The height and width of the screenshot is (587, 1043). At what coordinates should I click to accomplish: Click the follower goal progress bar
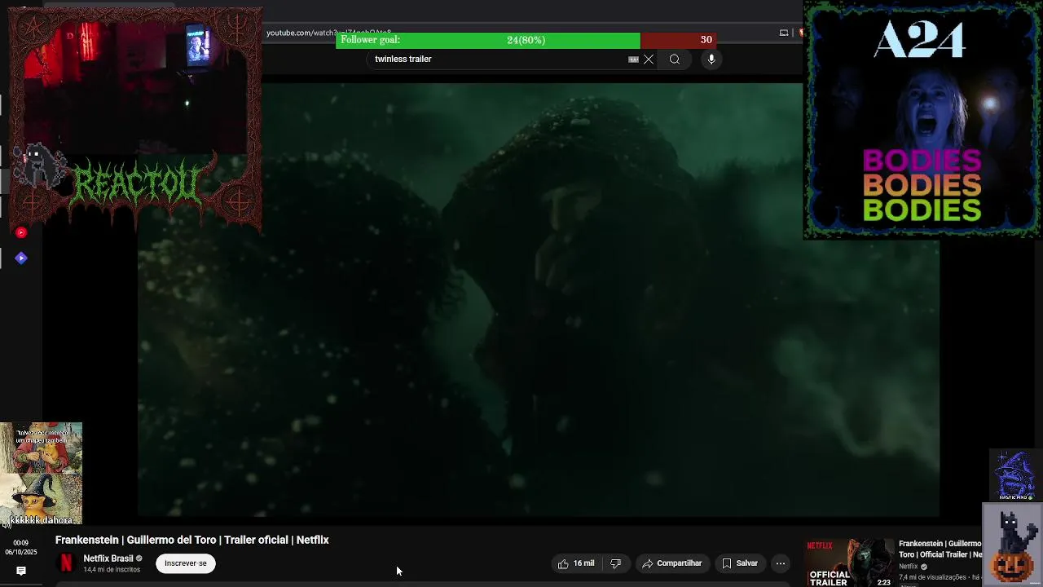click(526, 40)
